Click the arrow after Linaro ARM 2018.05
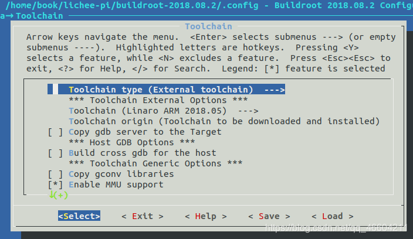 tap(248, 111)
